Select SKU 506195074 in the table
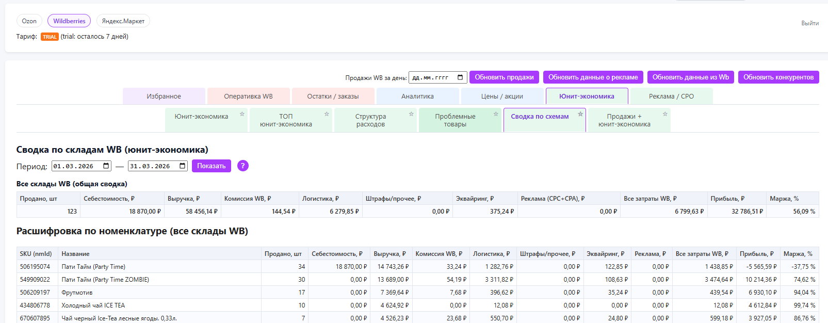Screen dimensions: 828x323 [x=35, y=267]
